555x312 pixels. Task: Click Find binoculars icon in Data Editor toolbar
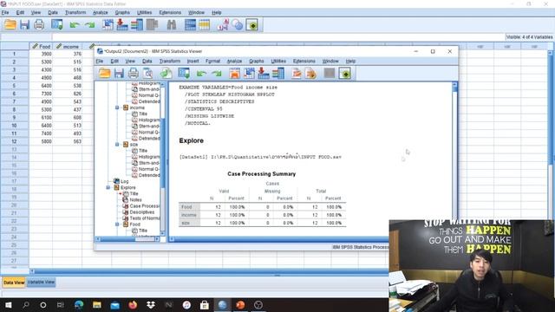[172, 25]
